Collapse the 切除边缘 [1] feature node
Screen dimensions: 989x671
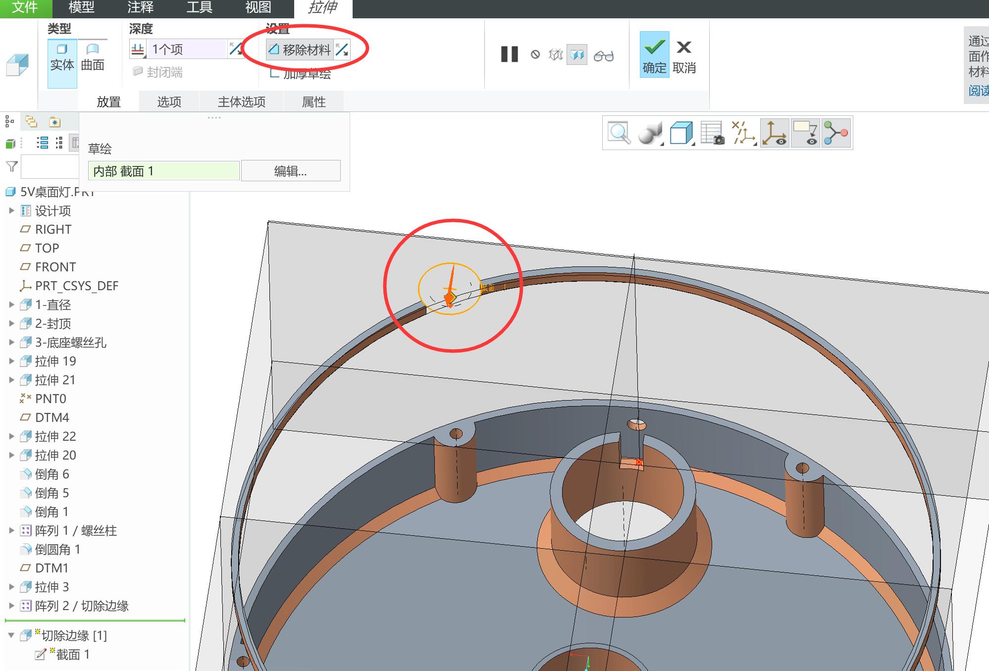click(11, 635)
